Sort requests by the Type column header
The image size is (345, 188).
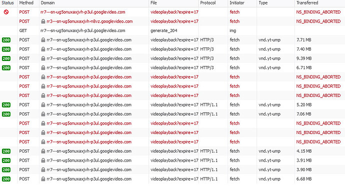pos(263,3)
